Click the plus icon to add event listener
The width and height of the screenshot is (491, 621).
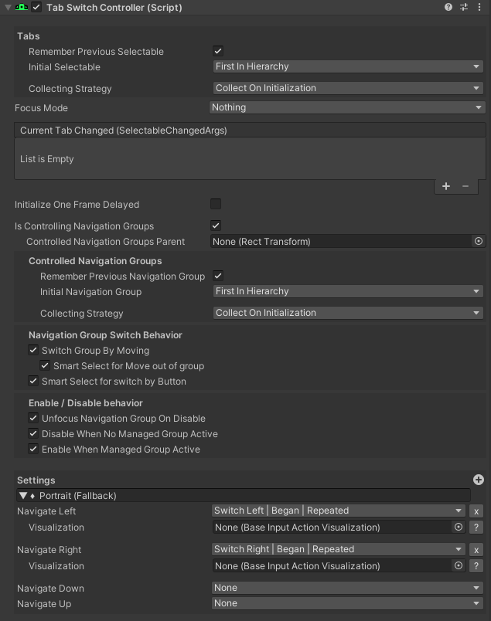(x=446, y=186)
